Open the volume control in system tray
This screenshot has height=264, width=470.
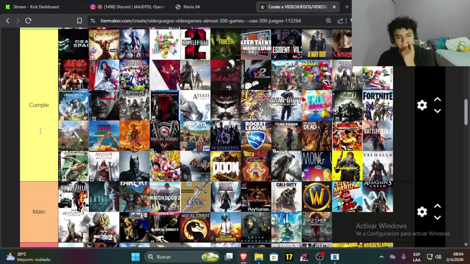438,257
